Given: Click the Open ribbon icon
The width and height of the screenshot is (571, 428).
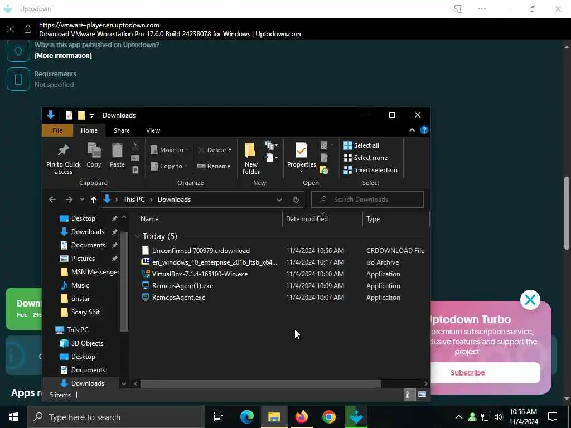Looking at the screenshot, I should coord(327,145).
